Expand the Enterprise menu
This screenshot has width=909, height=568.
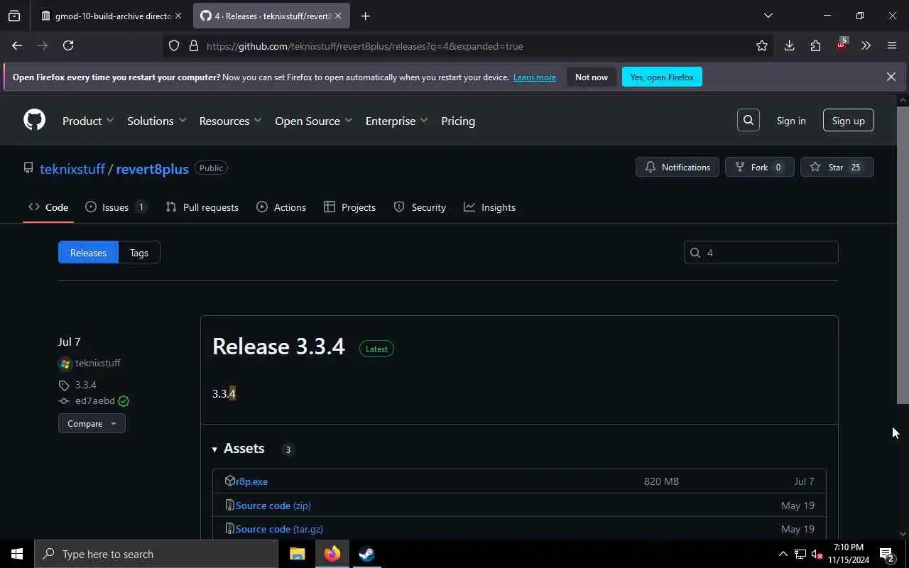pos(396,121)
